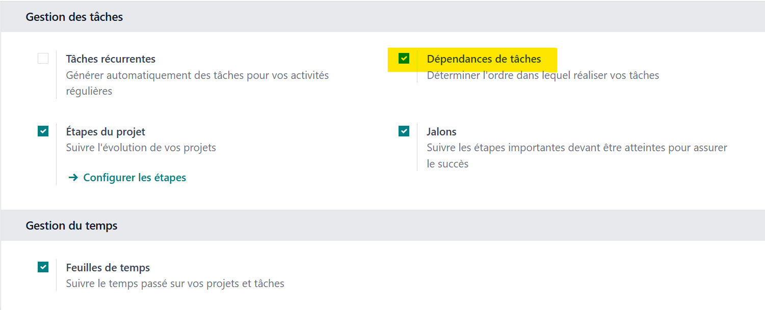Image resolution: width=765 pixels, height=310 pixels.
Task: Click the Générer automatiquement des tâches description
Action: click(197, 83)
